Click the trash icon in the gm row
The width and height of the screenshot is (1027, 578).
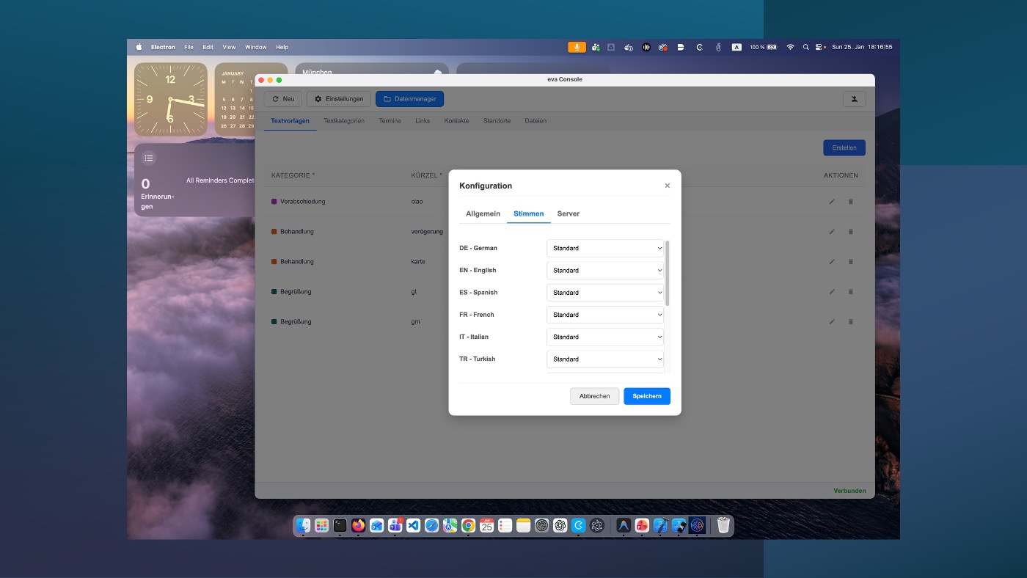851,322
